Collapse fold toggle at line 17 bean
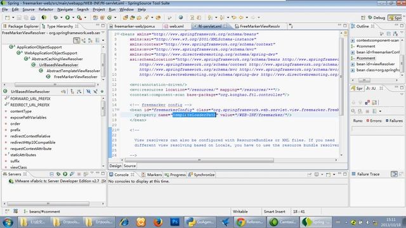Screen dimensions: 406x228 pyautogui.click(x=118, y=110)
